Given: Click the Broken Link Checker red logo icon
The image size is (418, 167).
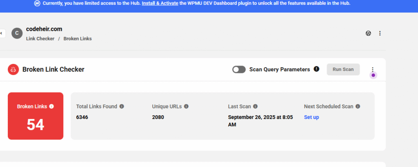Looking at the screenshot, I should (x=13, y=69).
